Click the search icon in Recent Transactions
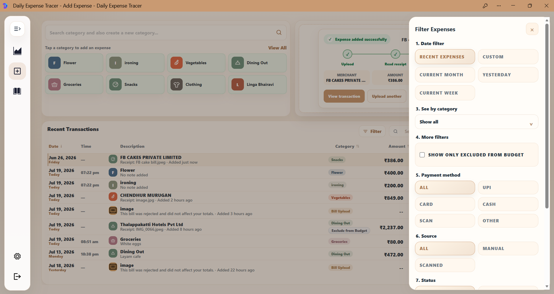The width and height of the screenshot is (554, 294). click(396, 132)
